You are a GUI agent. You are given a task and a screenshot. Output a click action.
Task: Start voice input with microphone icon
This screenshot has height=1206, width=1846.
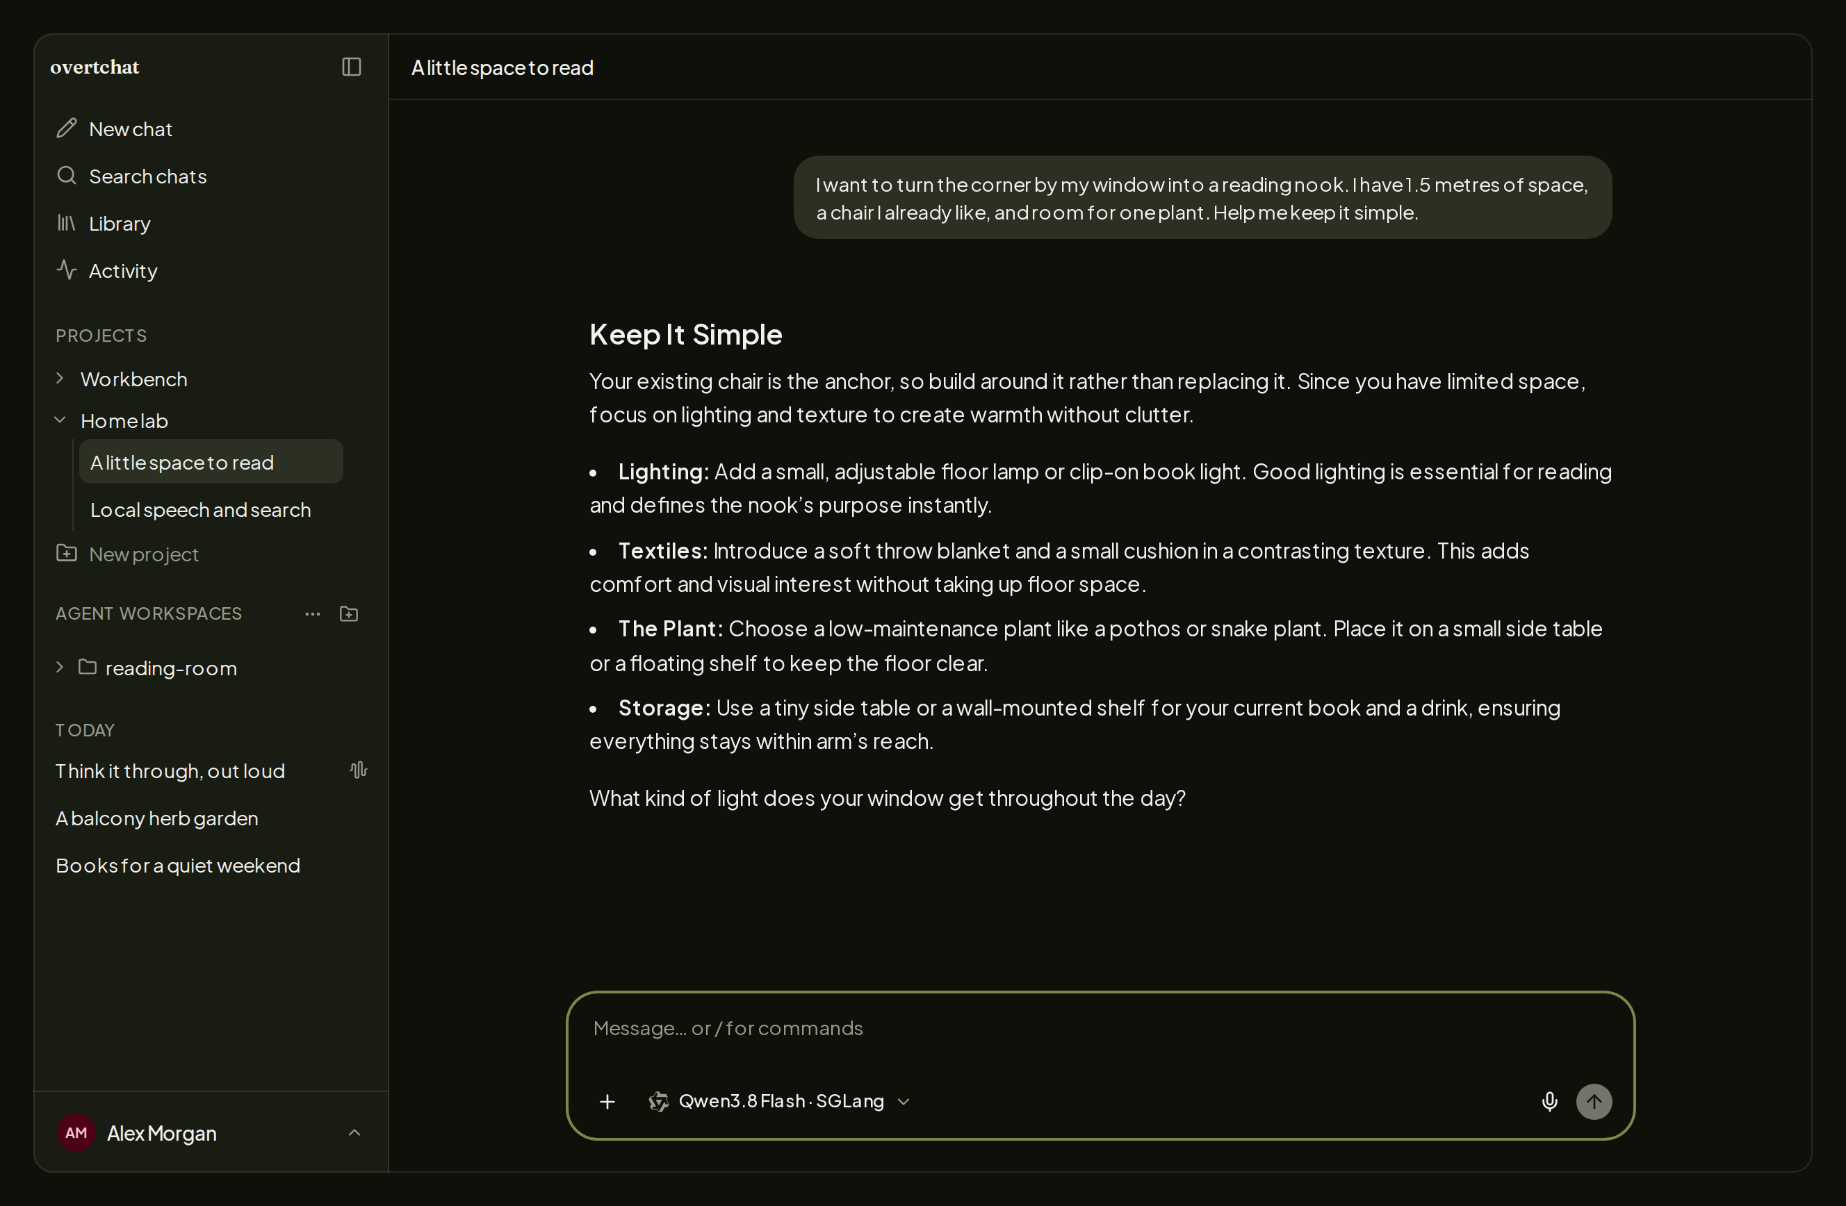(x=1549, y=1101)
